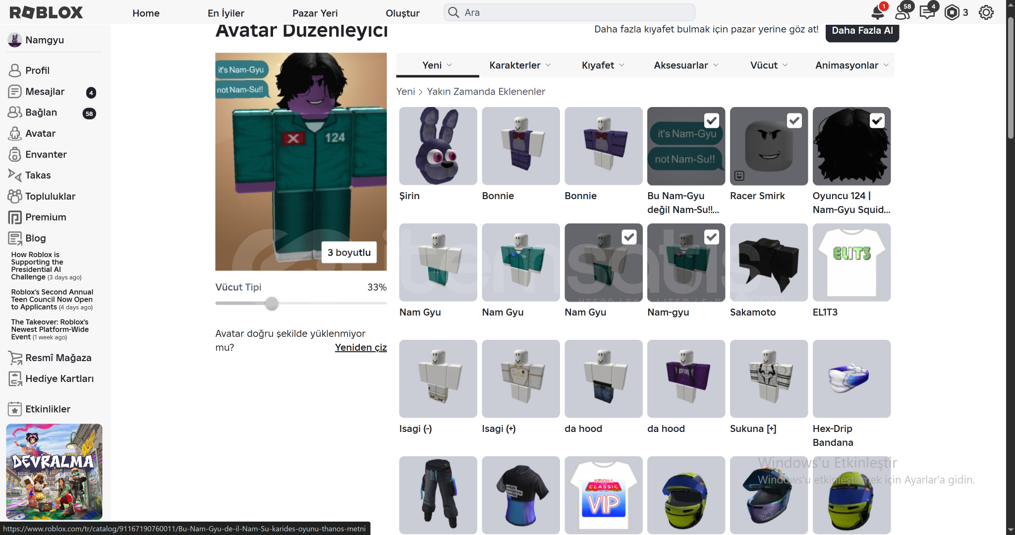Click Daha Fazla Al button
This screenshot has width=1015, height=535.
pyautogui.click(x=862, y=31)
